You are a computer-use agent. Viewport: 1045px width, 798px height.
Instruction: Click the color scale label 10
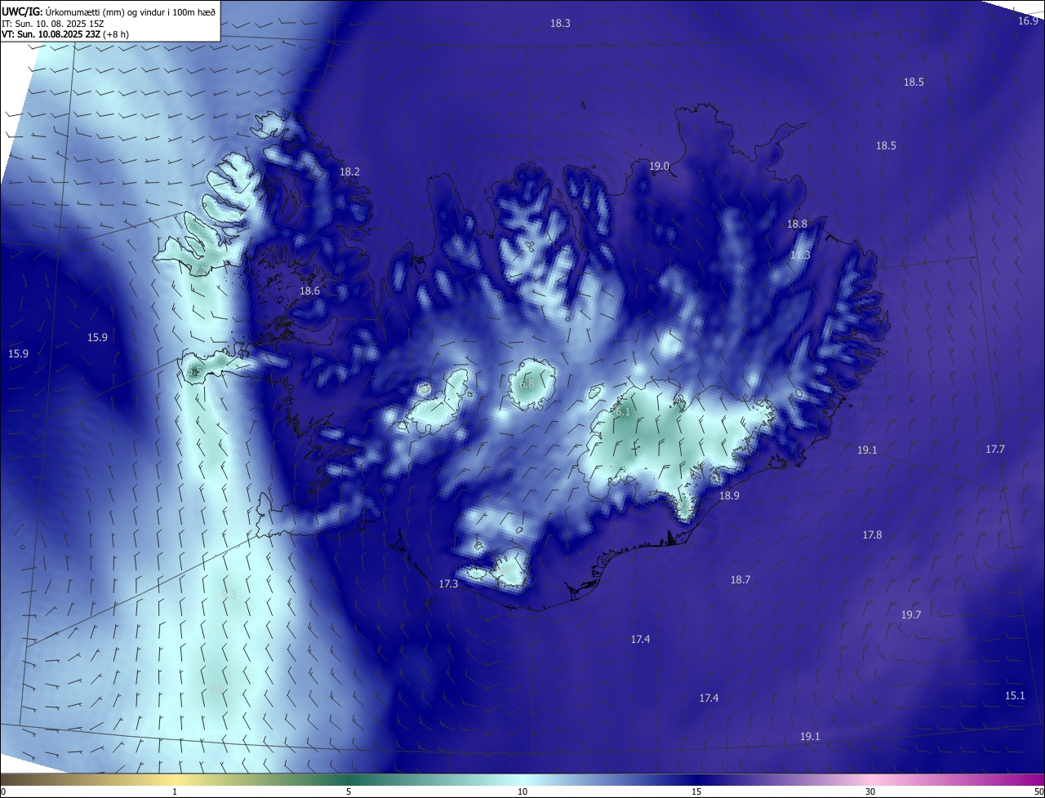pos(522,792)
